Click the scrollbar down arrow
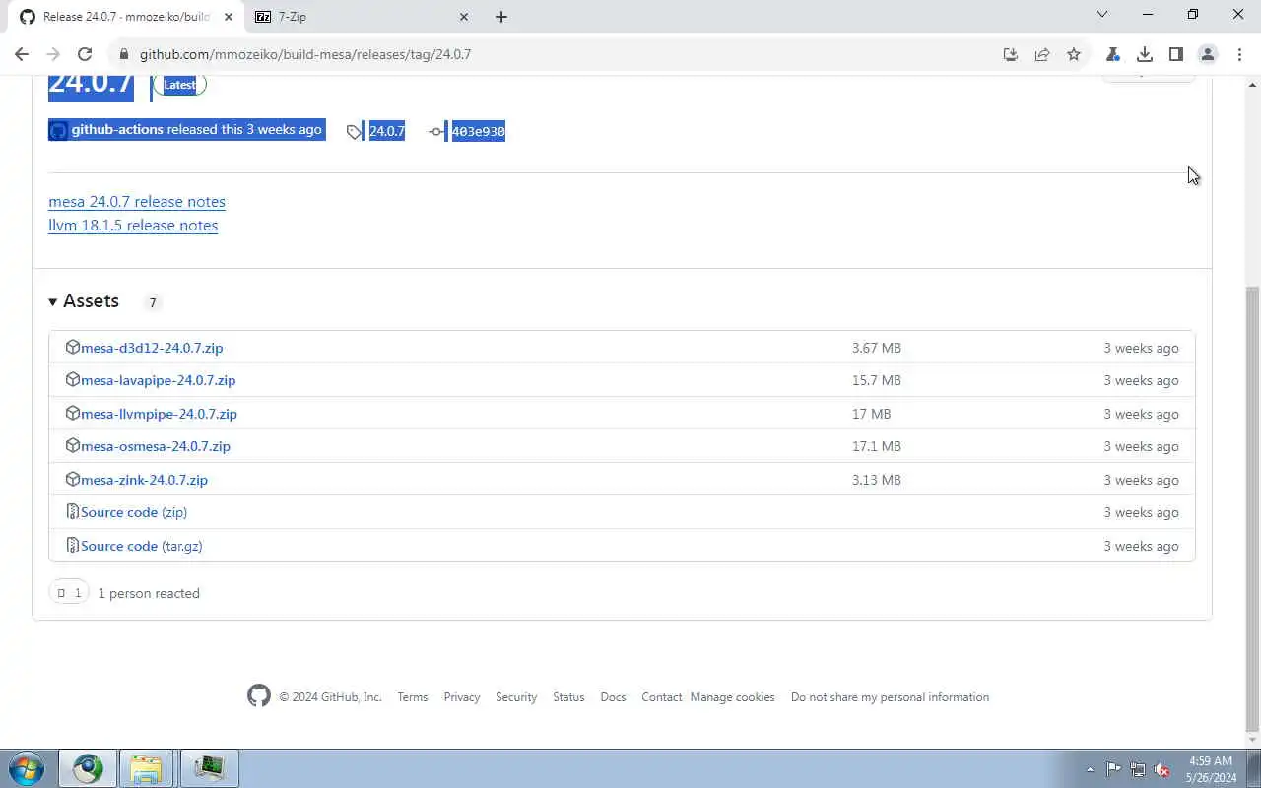 [1252, 740]
